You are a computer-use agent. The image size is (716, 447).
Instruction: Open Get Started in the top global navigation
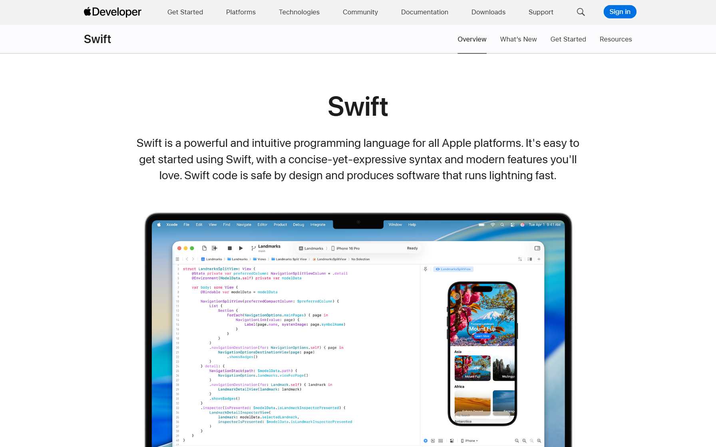185,12
